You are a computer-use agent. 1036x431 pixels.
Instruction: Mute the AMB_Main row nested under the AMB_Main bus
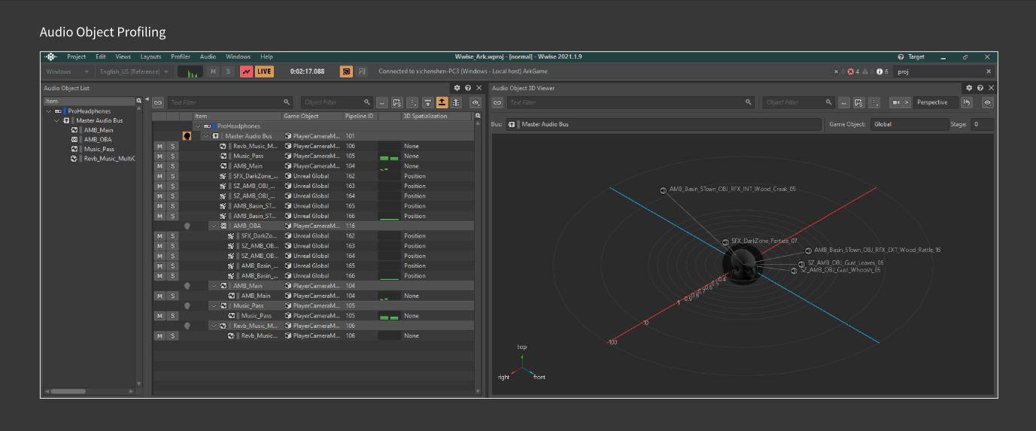[160, 296]
